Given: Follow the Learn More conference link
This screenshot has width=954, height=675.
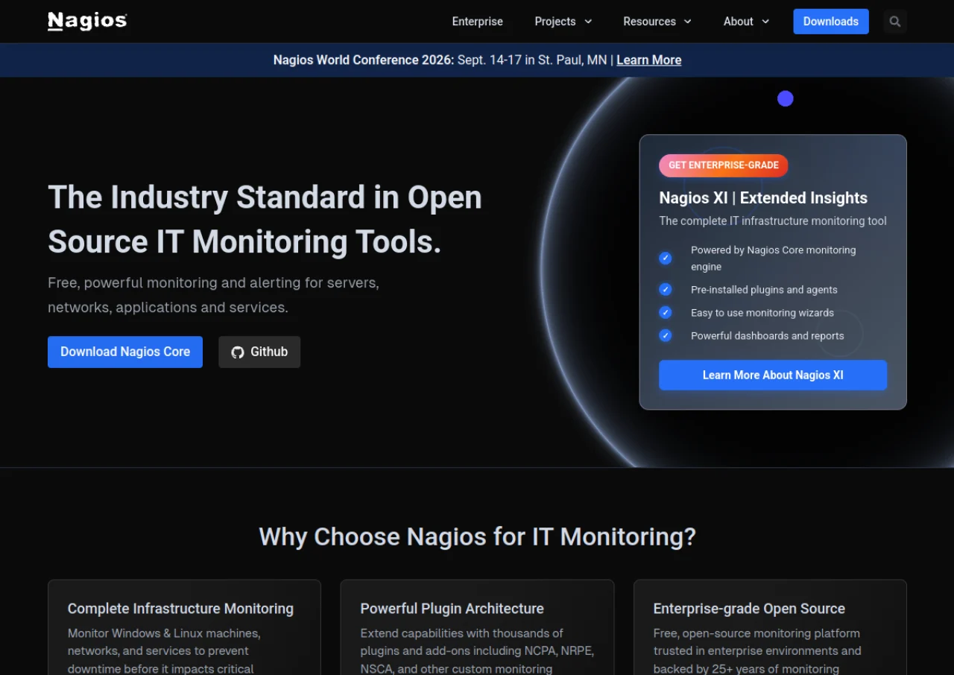Looking at the screenshot, I should (x=649, y=60).
